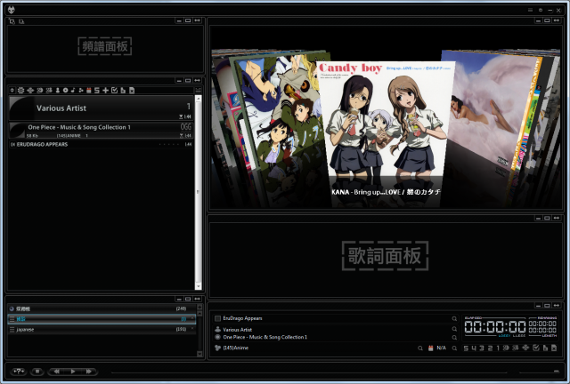Click the document icon in playlist toolbar
The image size is (570, 384).
pos(123,90)
